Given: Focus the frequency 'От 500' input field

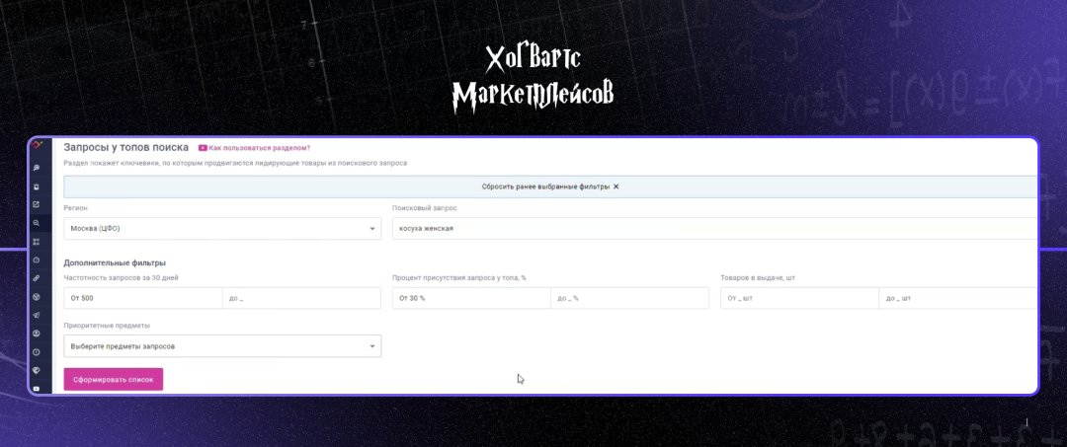Looking at the screenshot, I should 142,298.
